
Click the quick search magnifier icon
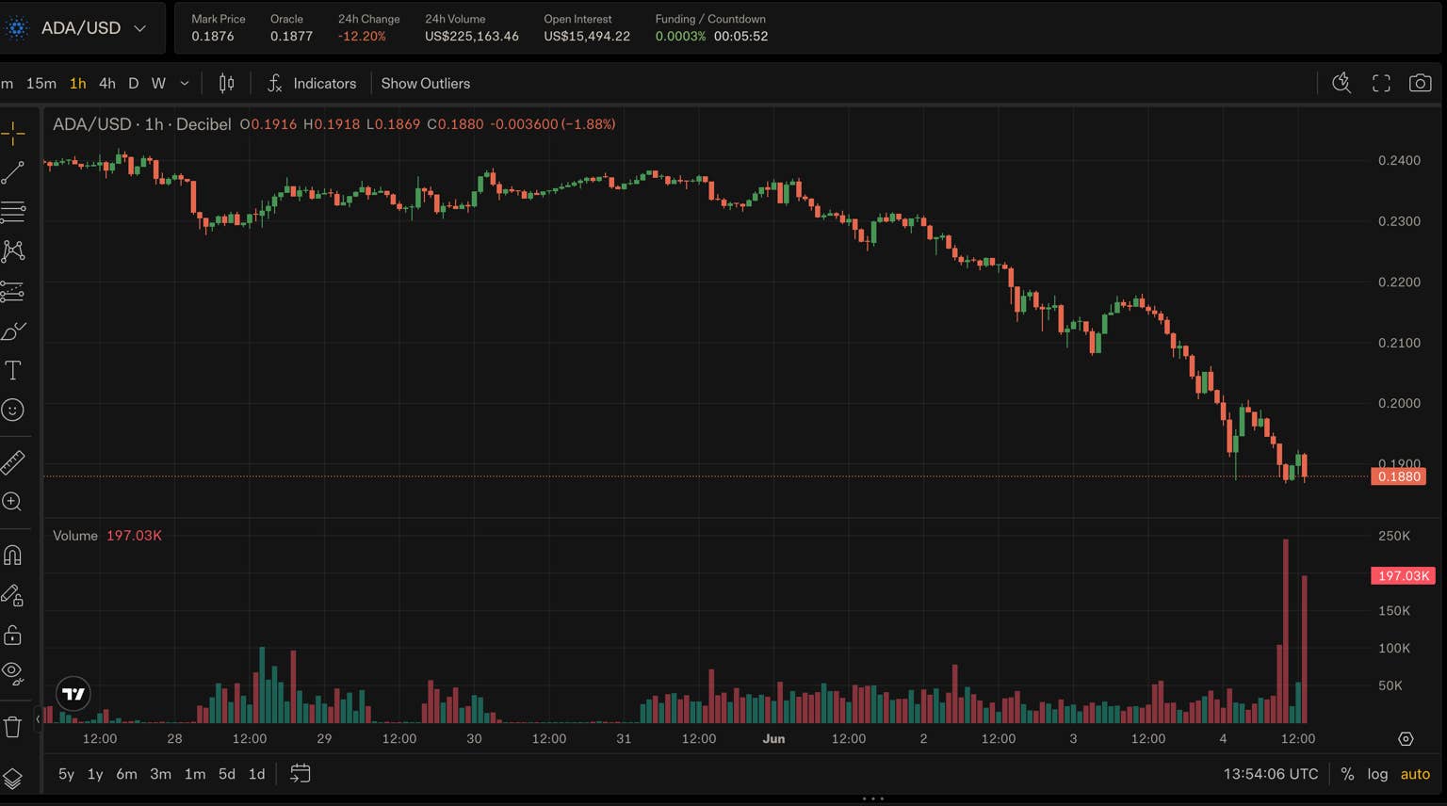pyautogui.click(x=1341, y=84)
